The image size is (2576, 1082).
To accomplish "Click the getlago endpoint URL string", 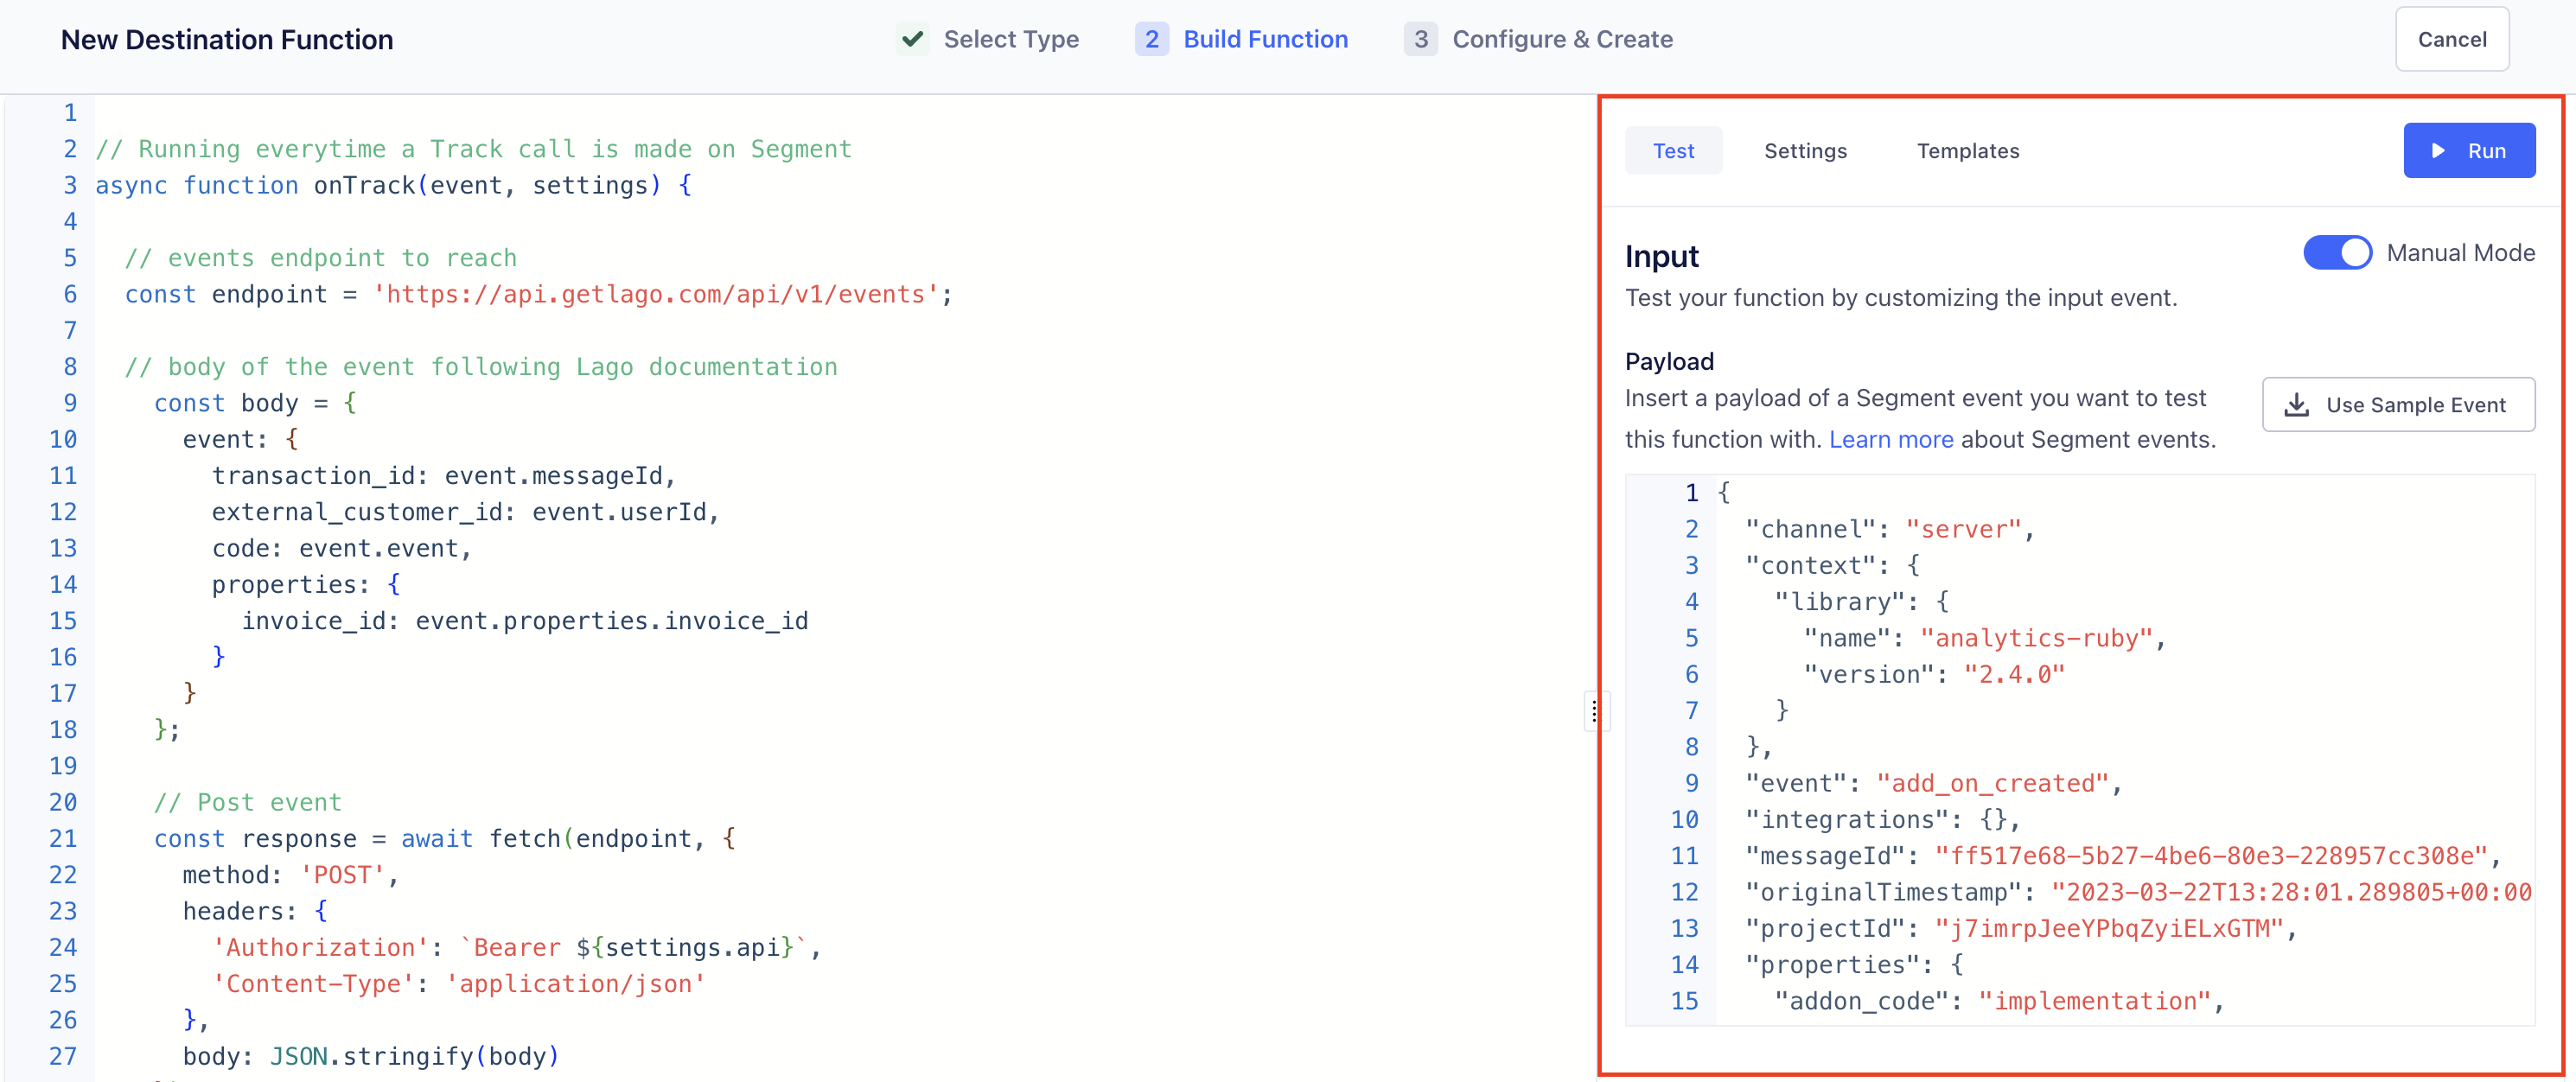I will [x=655, y=294].
